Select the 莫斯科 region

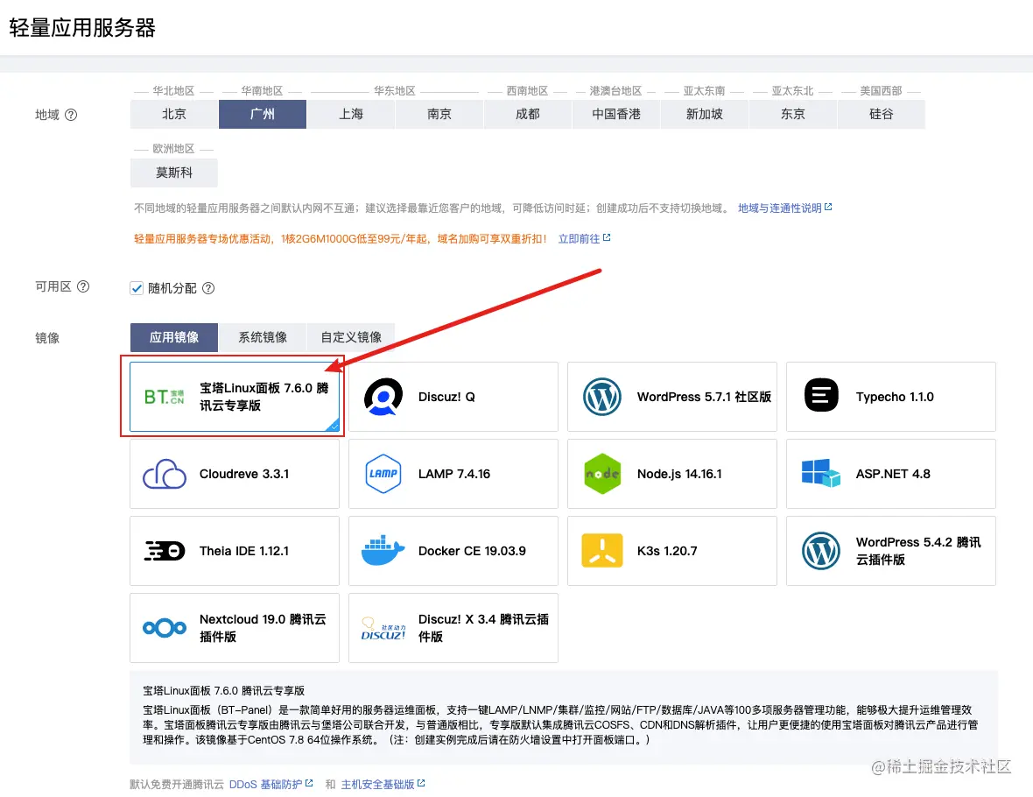174,173
